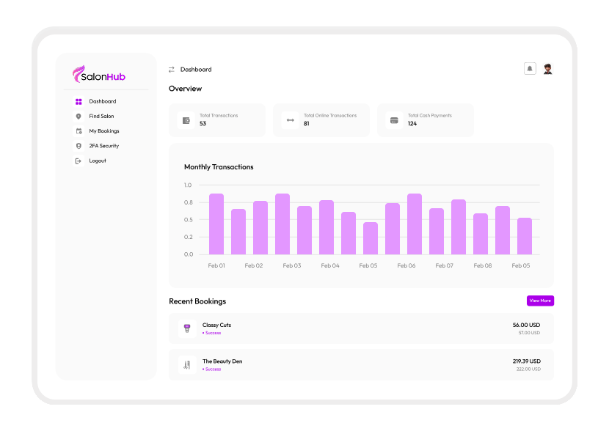This screenshot has height=434, width=609.
Task: Open The Beauty Den booking row
Action: (361, 364)
